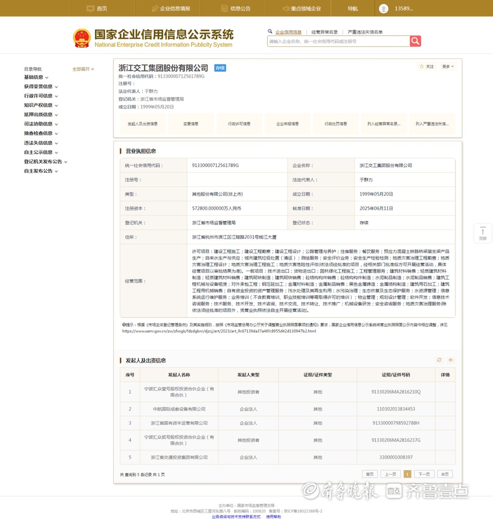493x525 pixels.
Task: Click the 浙江交工集团股份有限公司 title
Action: pyautogui.click(x=163, y=68)
